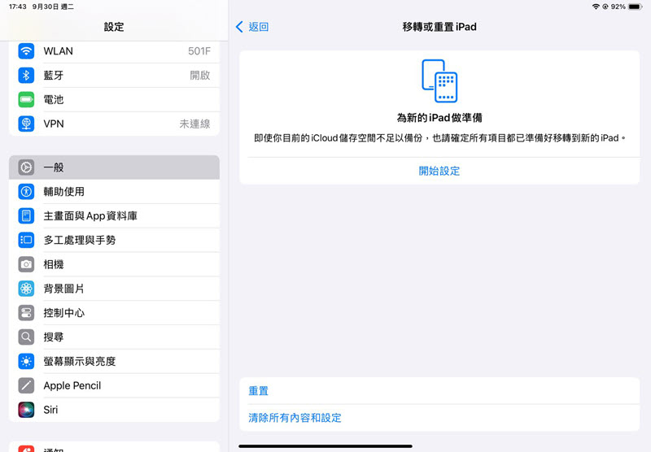Tap the WLAN wifi icon
The height and width of the screenshot is (452, 651).
(x=27, y=51)
